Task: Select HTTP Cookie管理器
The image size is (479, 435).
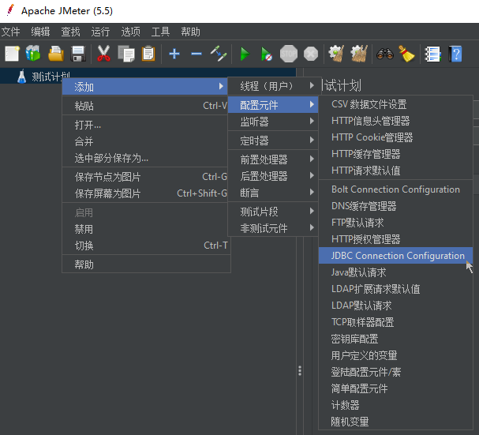Action: point(395,137)
